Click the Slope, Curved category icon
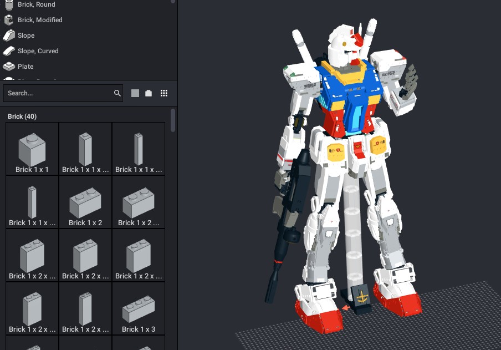The width and height of the screenshot is (501, 350). [x=9, y=51]
